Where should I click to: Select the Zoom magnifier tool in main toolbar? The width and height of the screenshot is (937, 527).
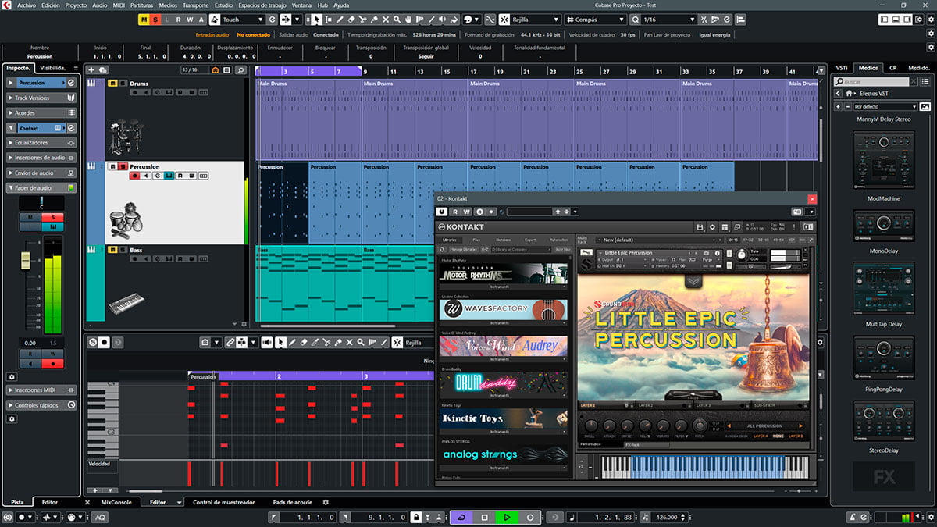397,20
